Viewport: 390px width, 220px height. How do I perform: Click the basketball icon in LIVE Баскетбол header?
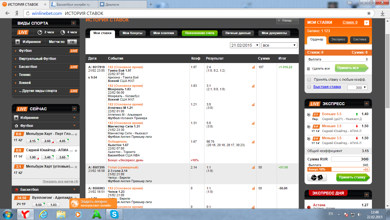coord(16,190)
